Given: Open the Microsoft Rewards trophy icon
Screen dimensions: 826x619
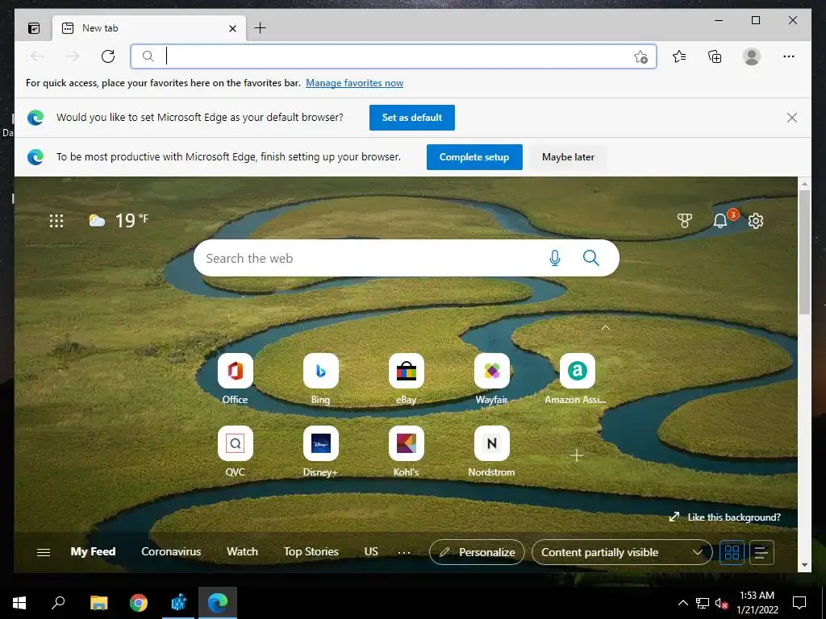Looking at the screenshot, I should [x=685, y=221].
